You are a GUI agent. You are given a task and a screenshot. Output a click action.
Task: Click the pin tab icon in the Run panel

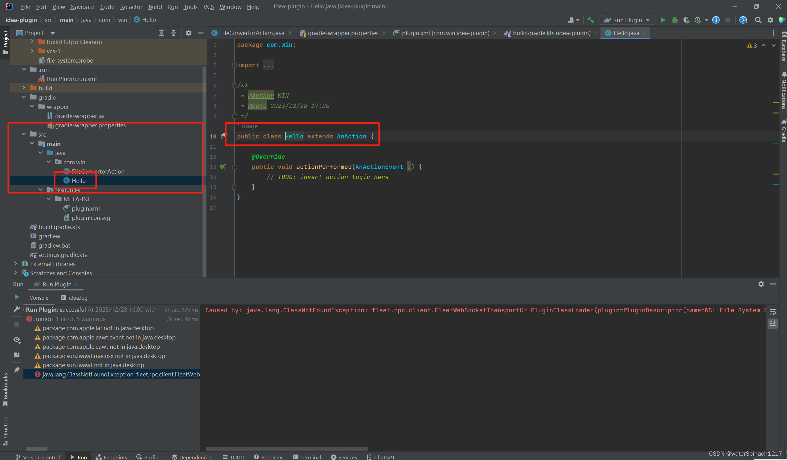[17, 370]
